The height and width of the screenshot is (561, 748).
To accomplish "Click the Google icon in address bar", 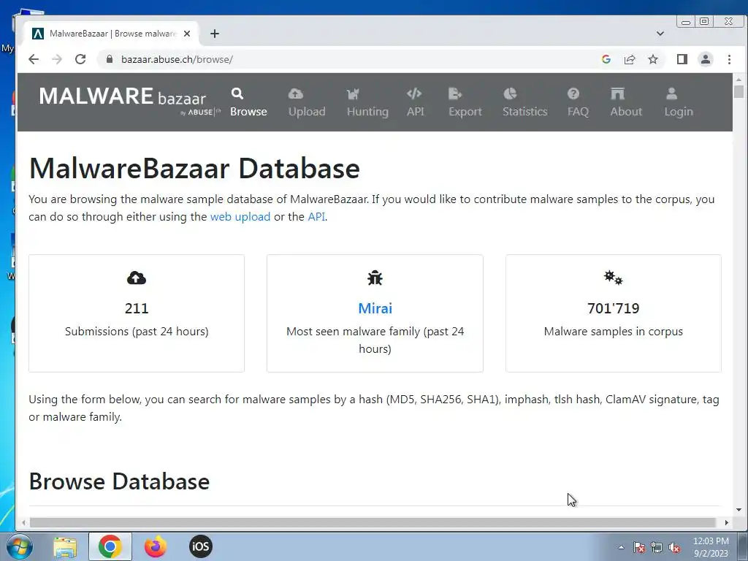I will point(606,59).
